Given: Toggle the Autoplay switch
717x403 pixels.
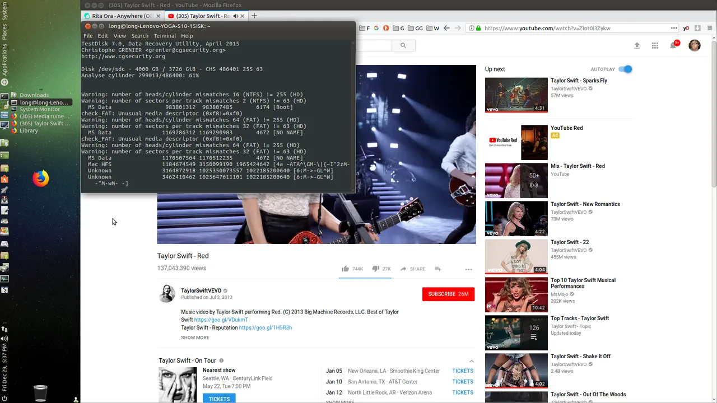Looking at the screenshot, I should pyautogui.click(x=626, y=69).
